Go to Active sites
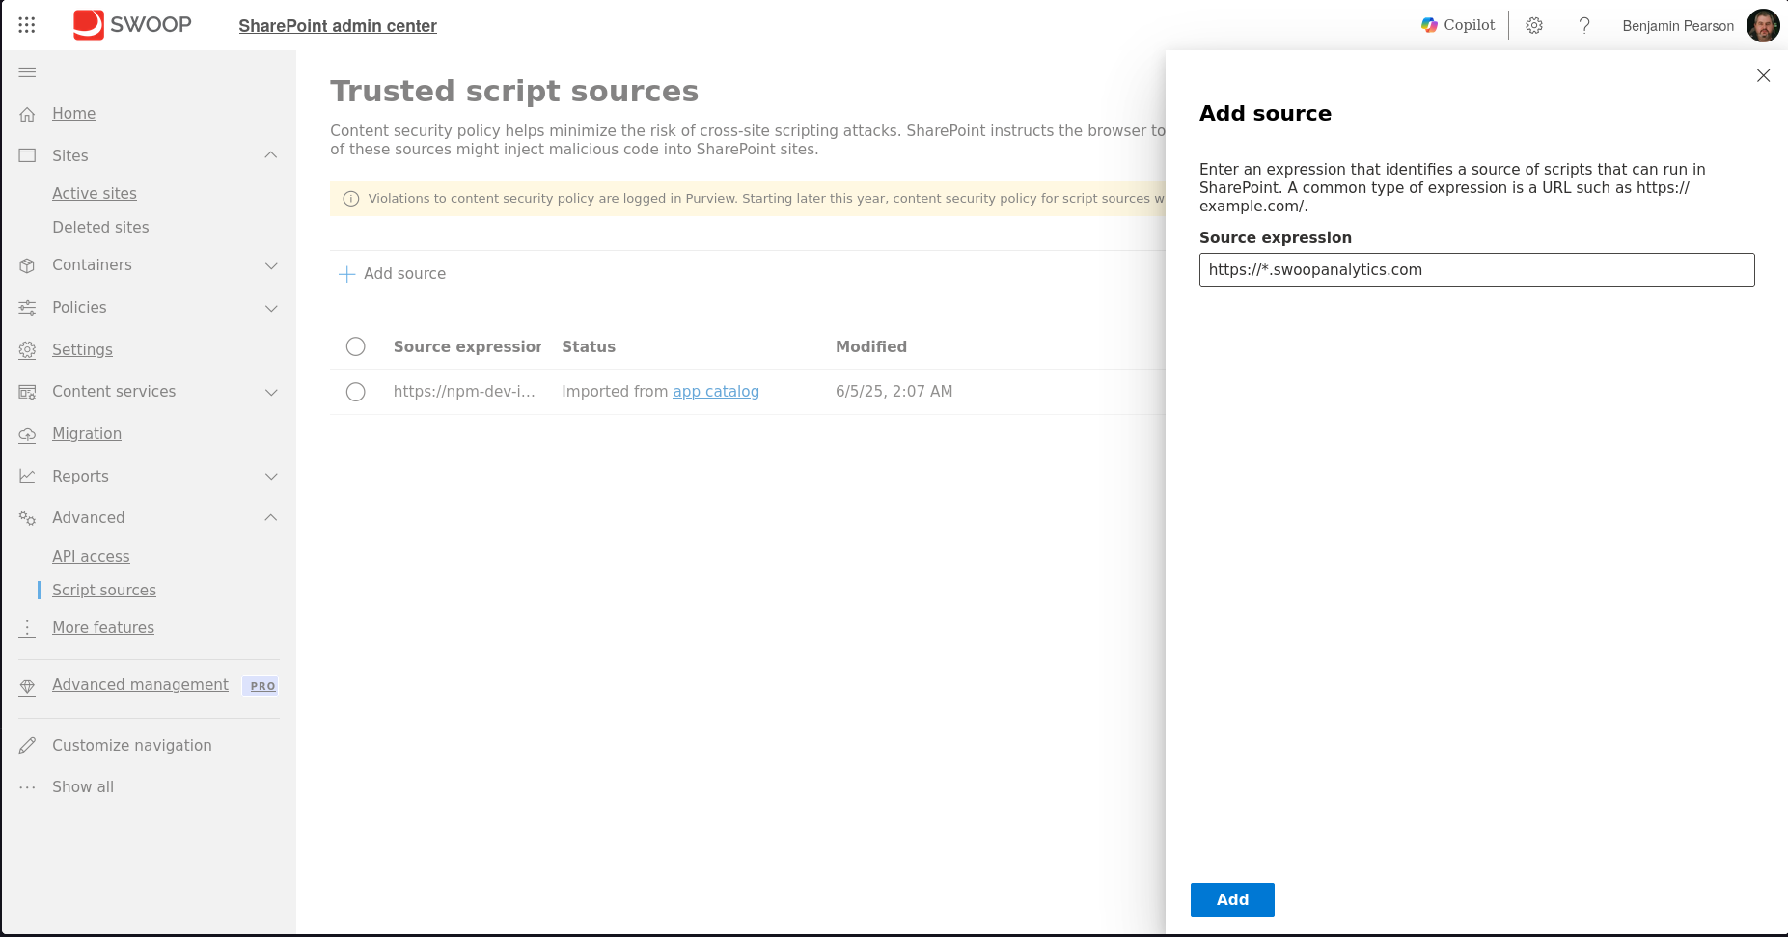The height and width of the screenshot is (937, 1788). (95, 193)
